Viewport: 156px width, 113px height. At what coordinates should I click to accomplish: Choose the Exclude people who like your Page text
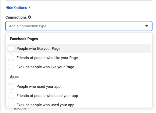pos(45,67)
